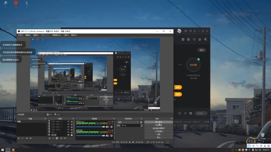Move the selected scene down
The height and width of the screenshot is (152, 271).
(30, 138)
